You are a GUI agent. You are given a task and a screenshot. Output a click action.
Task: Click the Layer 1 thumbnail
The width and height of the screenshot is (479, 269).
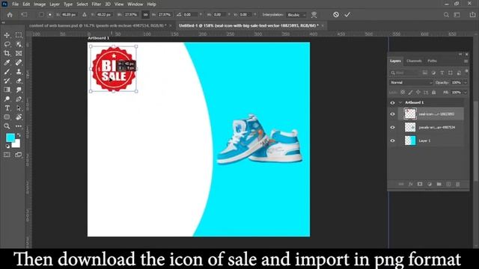pyautogui.click(x=410, y=140)
